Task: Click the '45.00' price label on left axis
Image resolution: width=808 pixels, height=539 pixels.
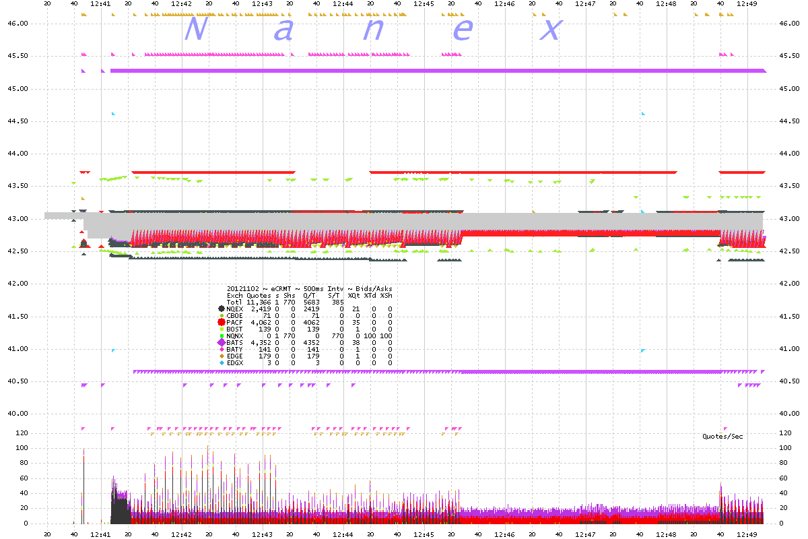Action: point(19,89)
